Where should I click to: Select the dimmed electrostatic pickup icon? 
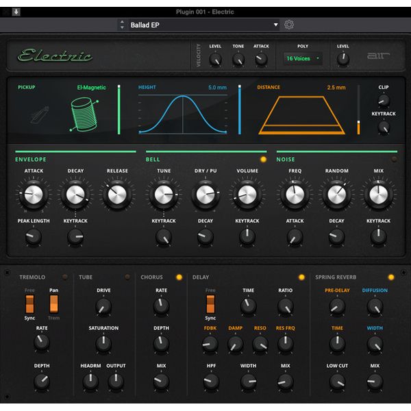pos(40,115)
